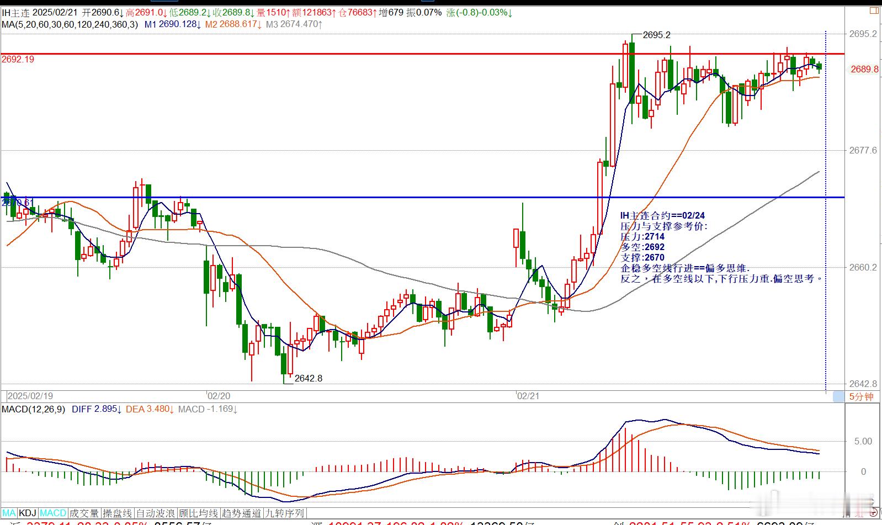Click the 2660.2 price axis label

862,267
